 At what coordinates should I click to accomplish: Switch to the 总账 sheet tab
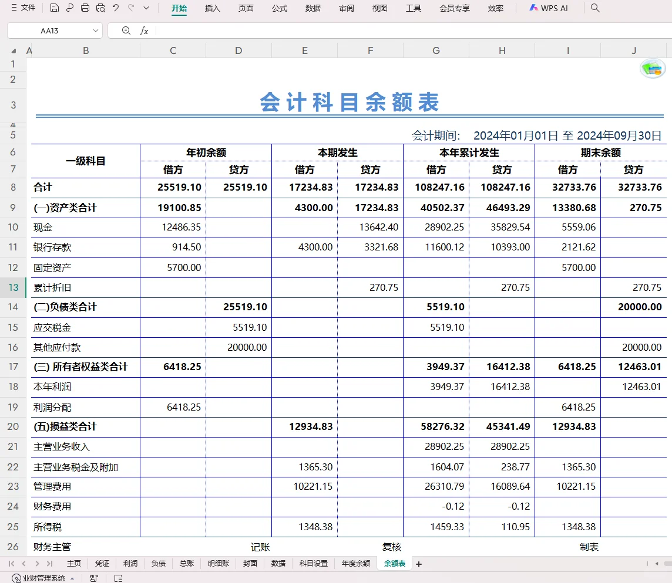coord(187,564)
